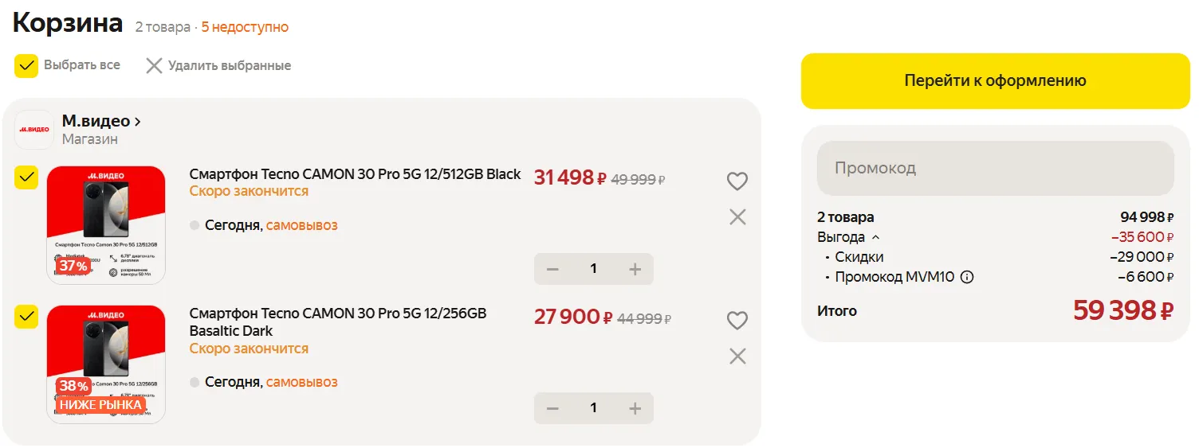The image size is (1199, 448).
Task: Uncheck the Tecno CAMON 512GB Black item
Action: [26, 177]
